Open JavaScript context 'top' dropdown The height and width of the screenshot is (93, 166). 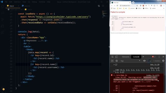130,61
